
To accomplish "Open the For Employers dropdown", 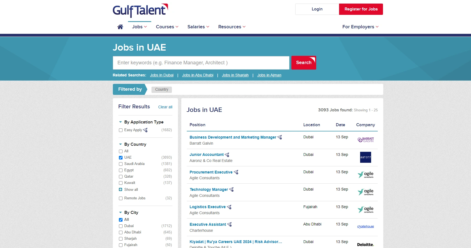I will point(360,27).
